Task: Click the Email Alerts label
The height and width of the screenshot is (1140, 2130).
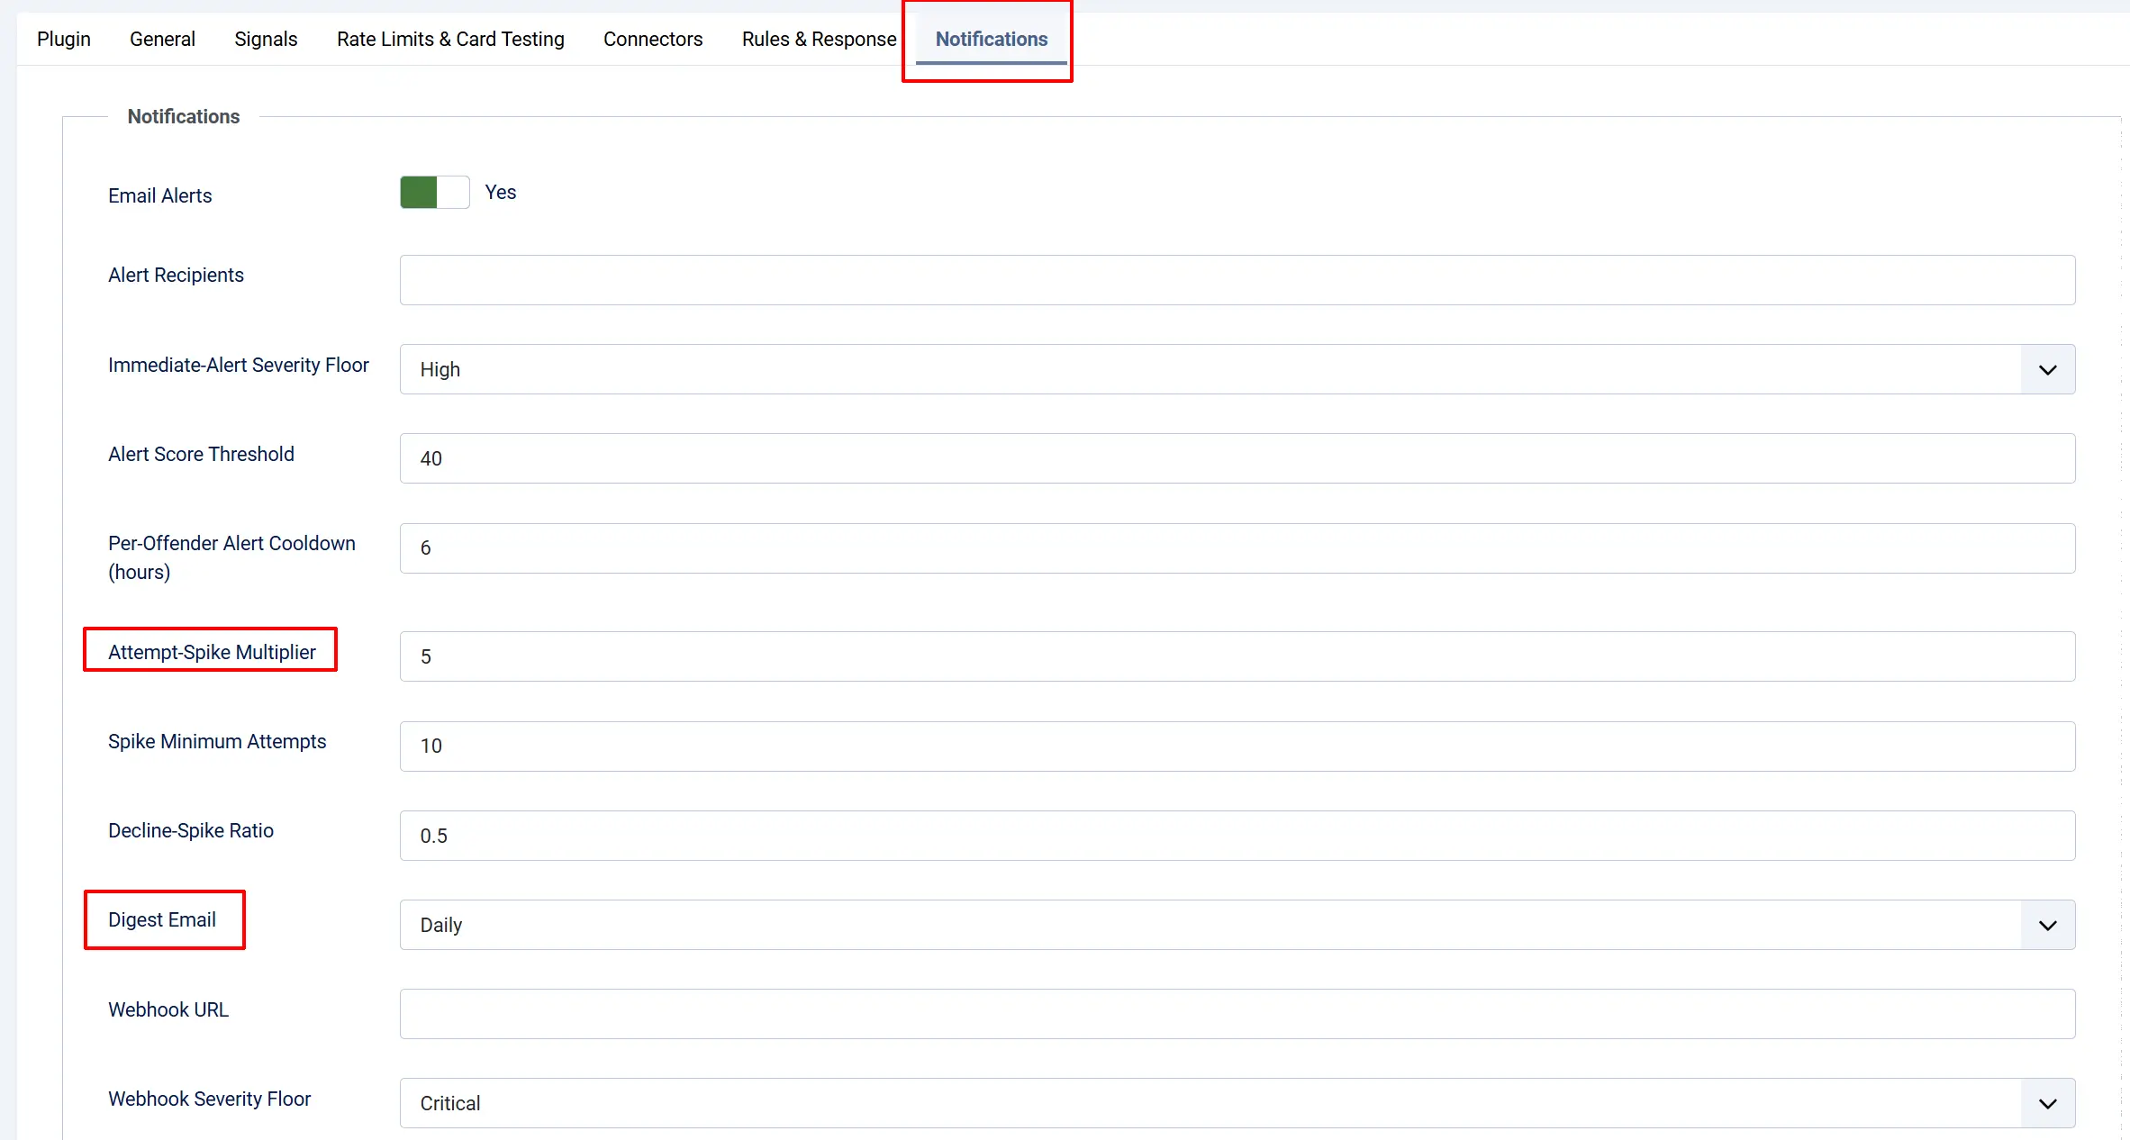Action: pyautogui.click(x=160, y=195)
